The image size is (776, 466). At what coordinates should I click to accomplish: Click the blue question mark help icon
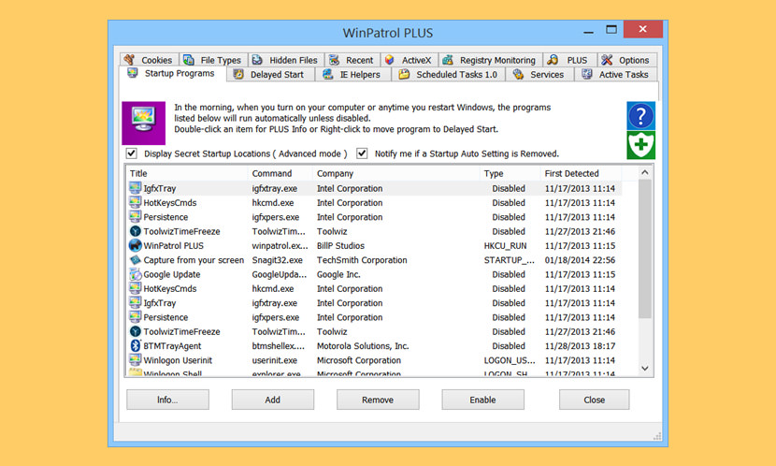coord(640,116)
